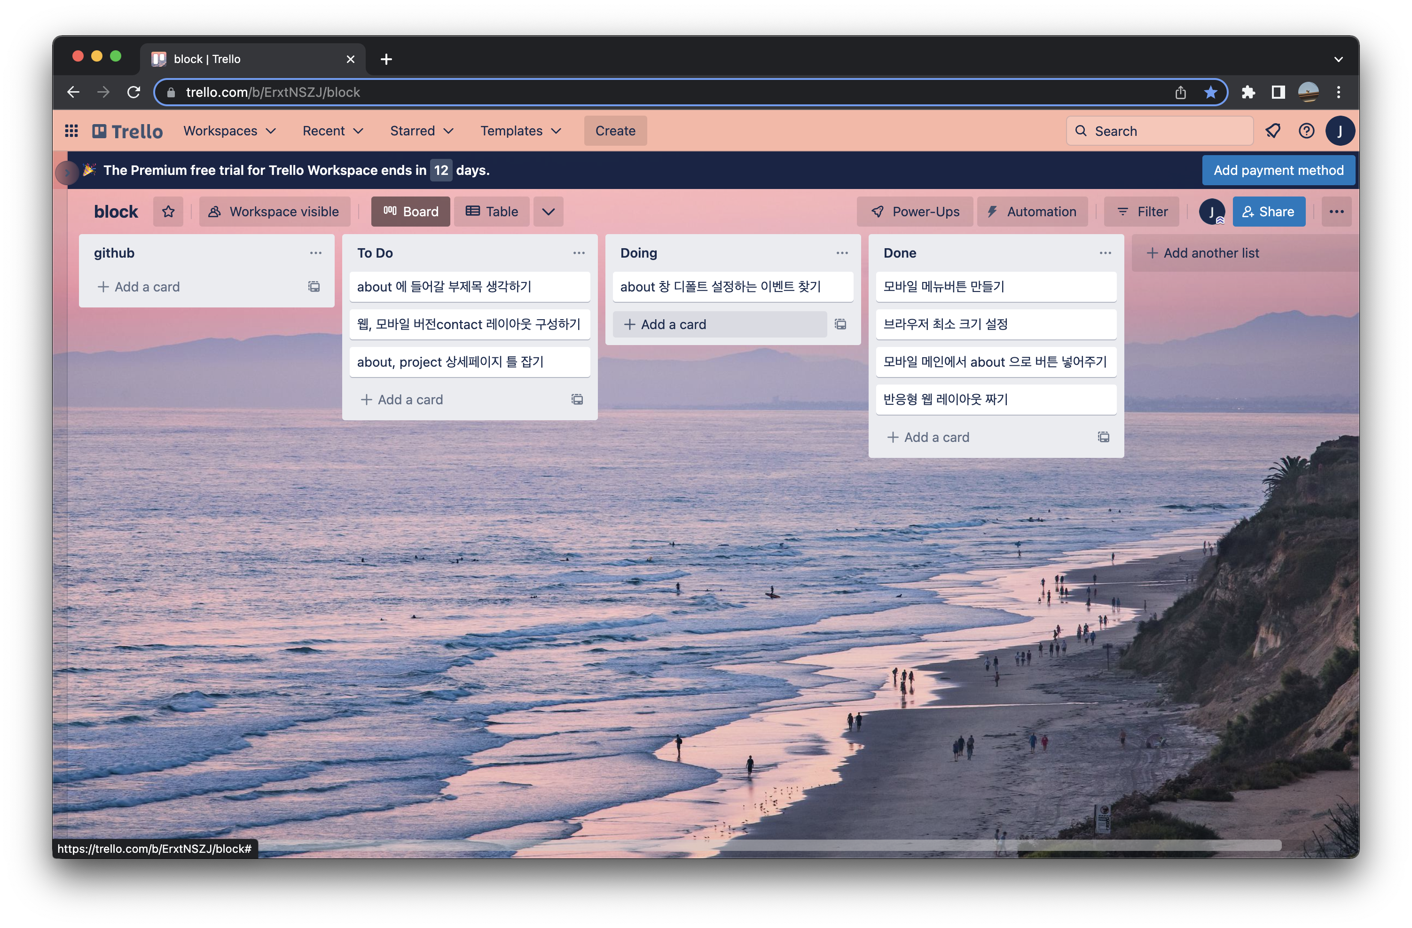The width and height of the screenshot is (1412, 928).
Task: Open the Trello app switcher grid
Action: [x=71, y=131]
